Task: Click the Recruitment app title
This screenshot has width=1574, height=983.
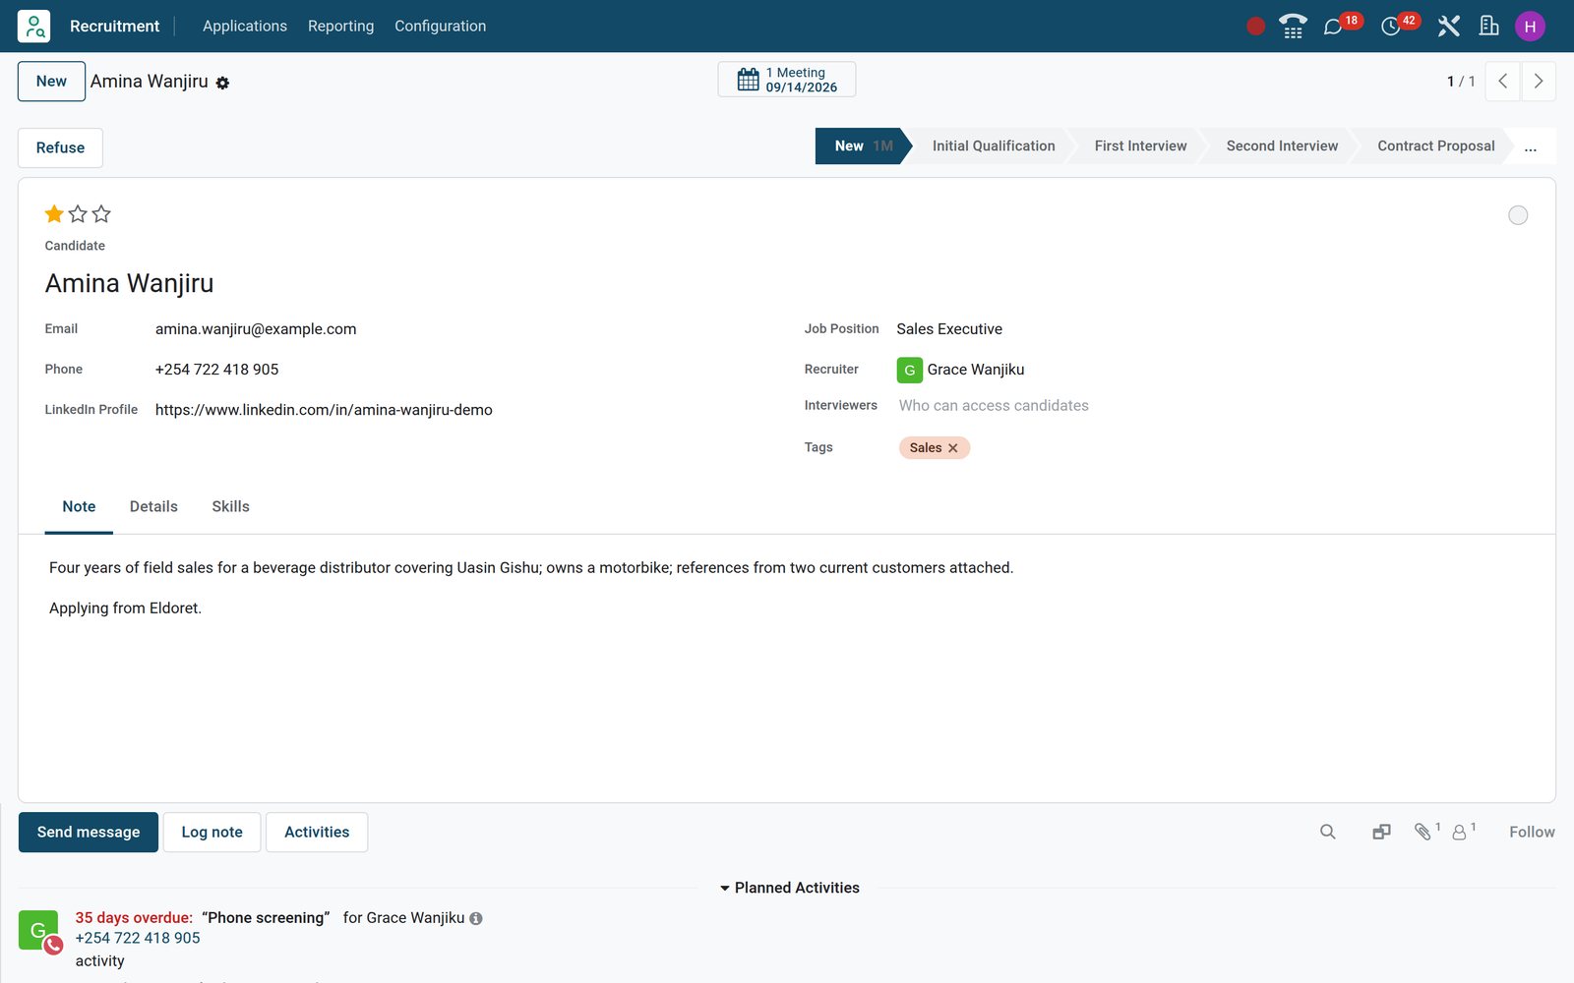Action: (x=114, y=27)
